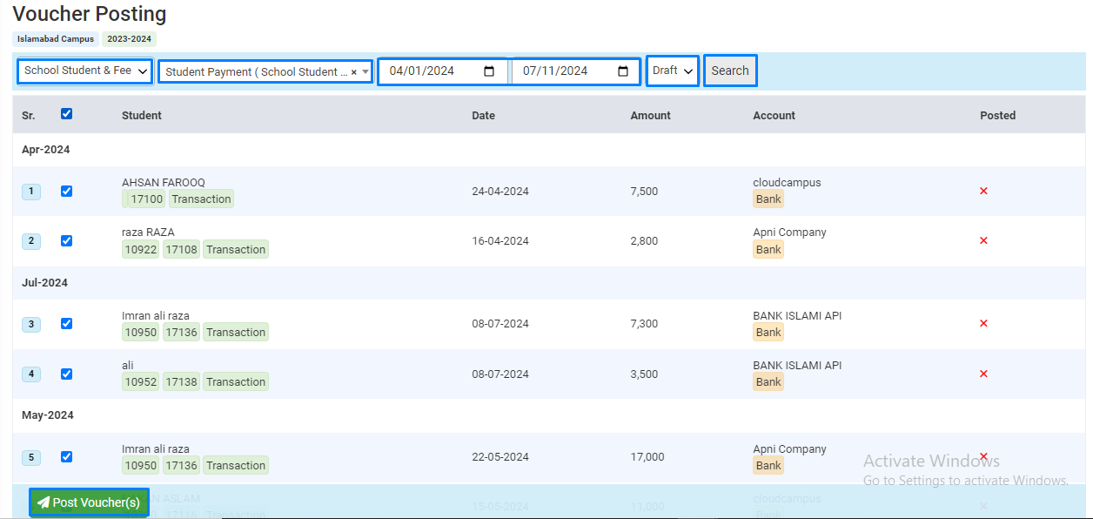Click the posted X icon for row 4
This screenshot has height=519, width=1093.
pos(983,374)
